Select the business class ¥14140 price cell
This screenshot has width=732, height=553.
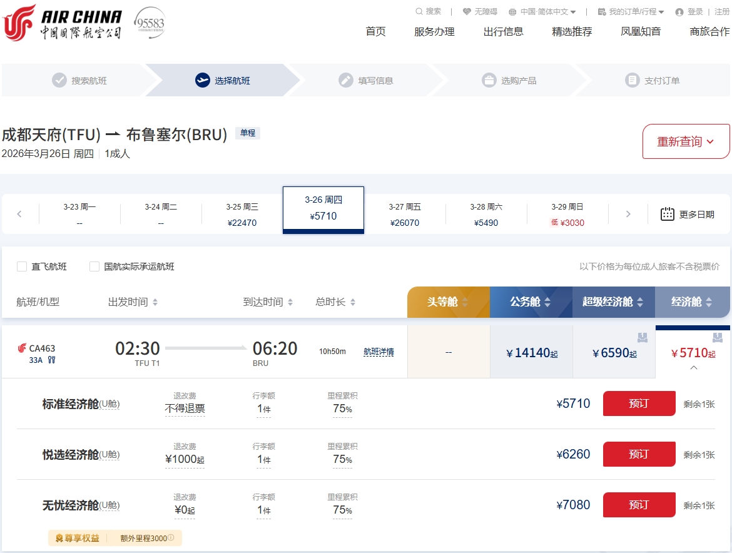coord(531,353)
